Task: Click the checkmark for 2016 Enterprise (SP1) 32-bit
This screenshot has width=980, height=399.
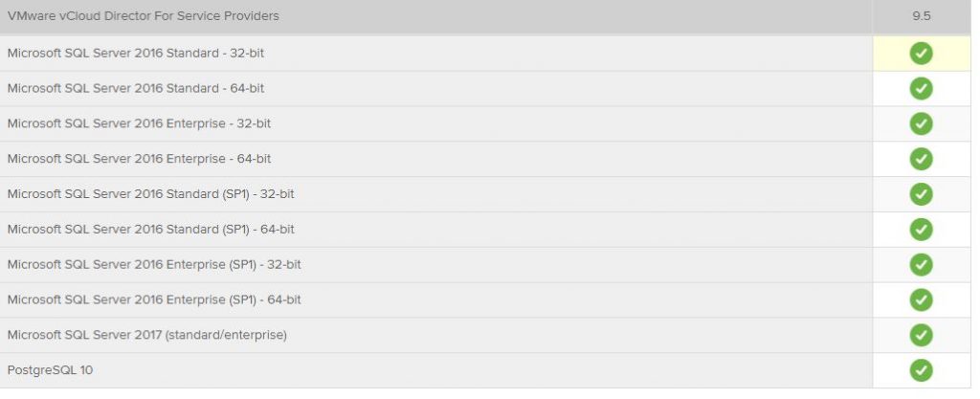Action: pos(922,265)
